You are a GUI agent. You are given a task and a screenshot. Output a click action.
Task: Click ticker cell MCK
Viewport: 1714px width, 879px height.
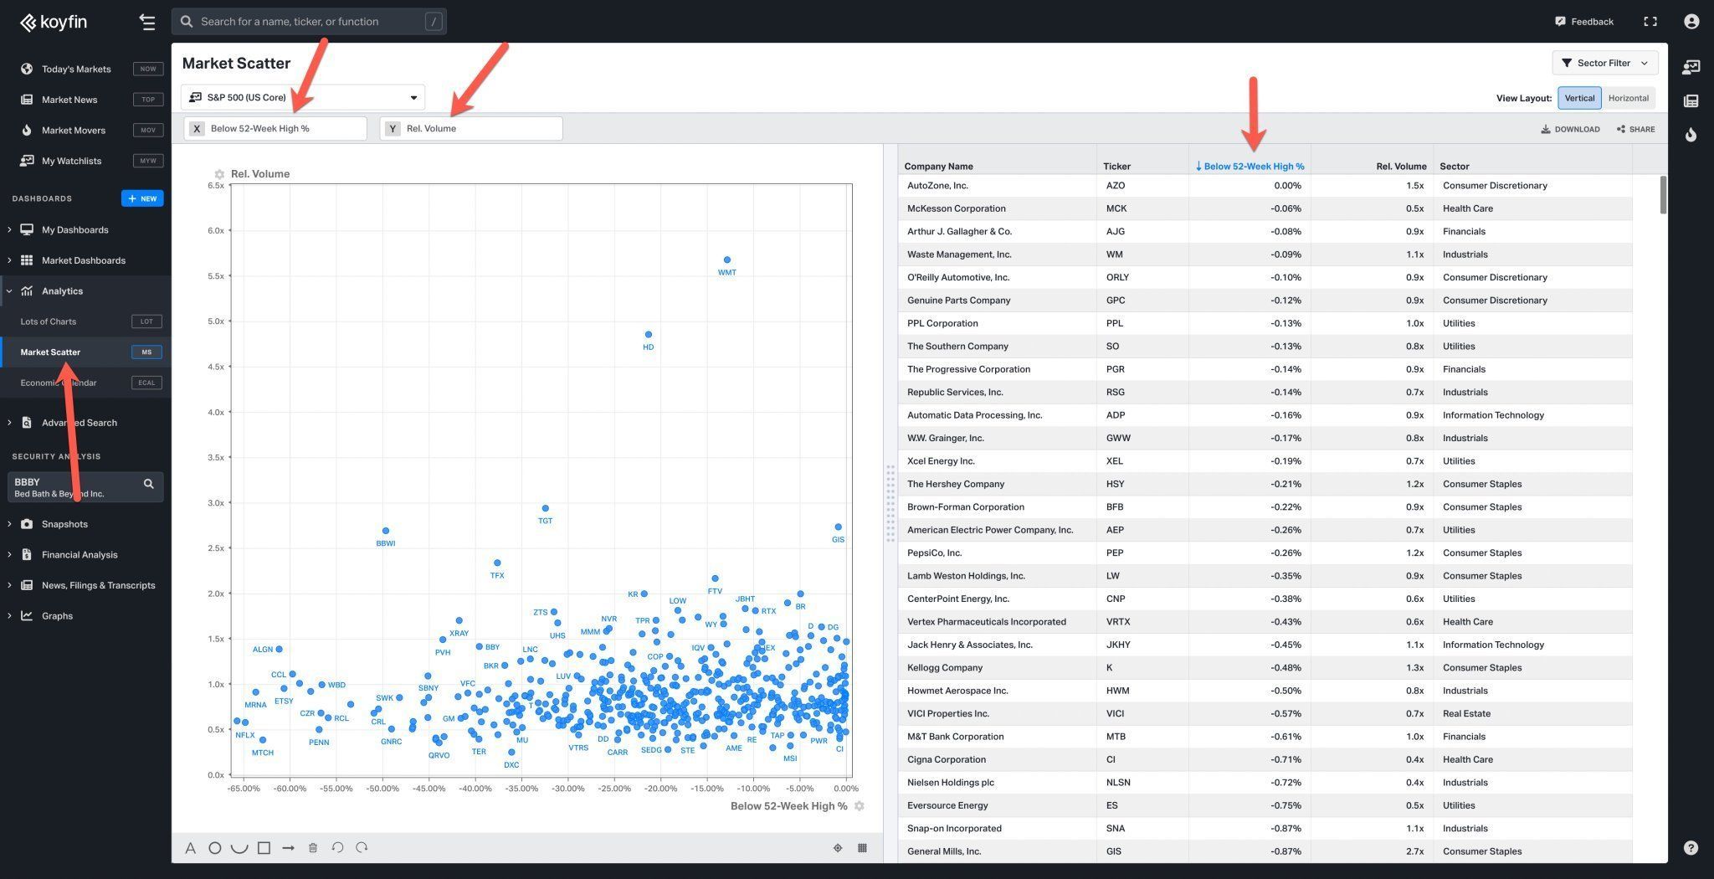click(x=1142, y=208)
